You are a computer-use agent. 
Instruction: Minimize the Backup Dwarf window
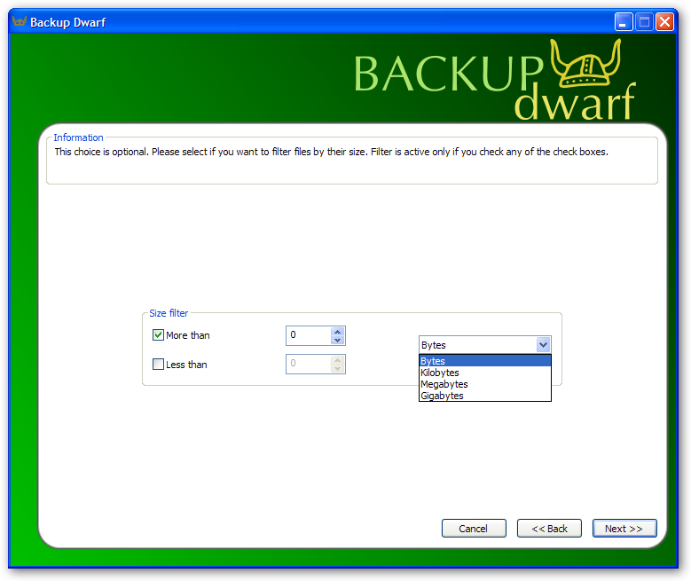623,21
